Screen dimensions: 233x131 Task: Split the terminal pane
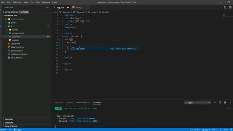point(220,103)
